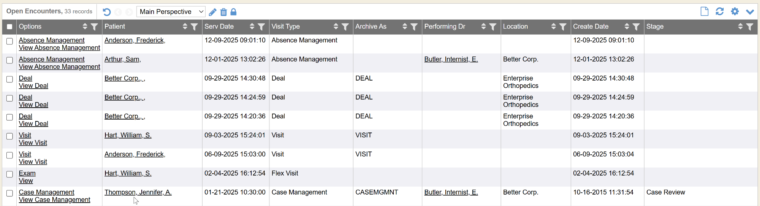Open the Main Perspective dropdown
The image size is (760, 206).
click(x=171, y=12)
